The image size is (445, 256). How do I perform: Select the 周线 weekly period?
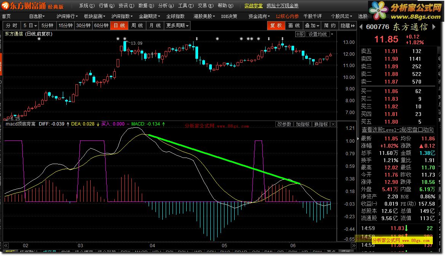click(137, 26)
